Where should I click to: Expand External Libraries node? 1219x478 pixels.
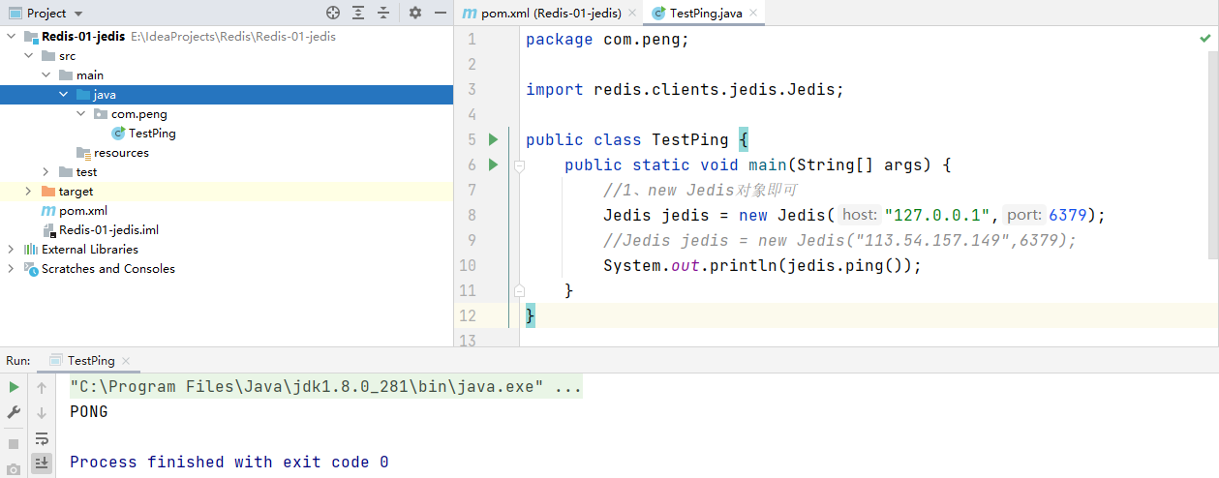coord(11,249)
